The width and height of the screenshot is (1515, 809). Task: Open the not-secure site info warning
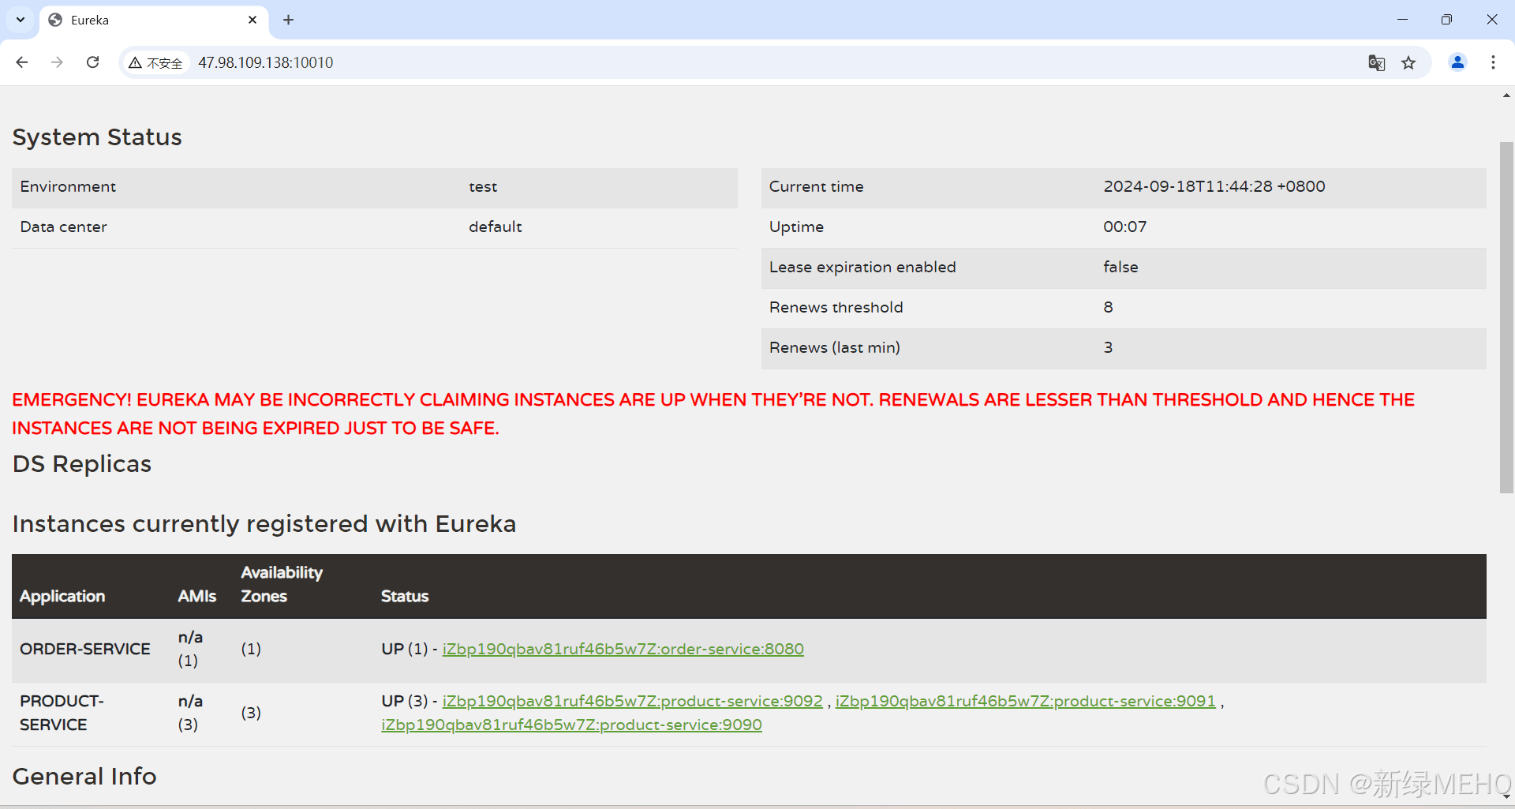(x=156, y=63)
